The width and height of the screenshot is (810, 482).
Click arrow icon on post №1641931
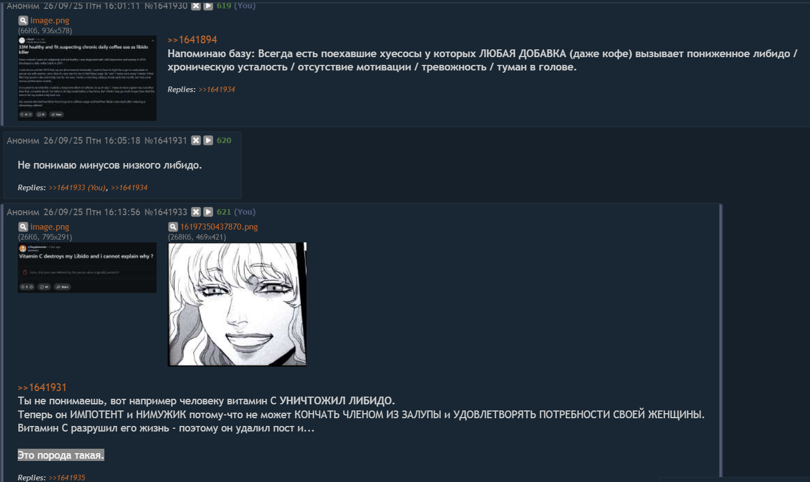(208, 140)
